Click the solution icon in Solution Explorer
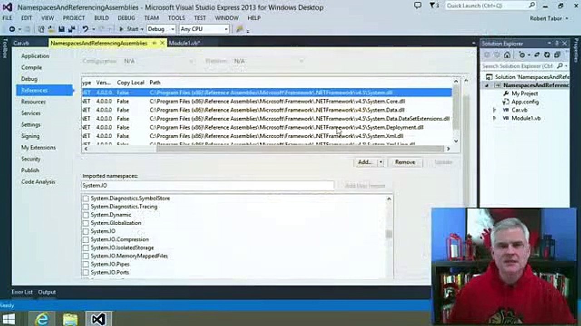This screenshot has height=326, width=581. tap(489, 77)
